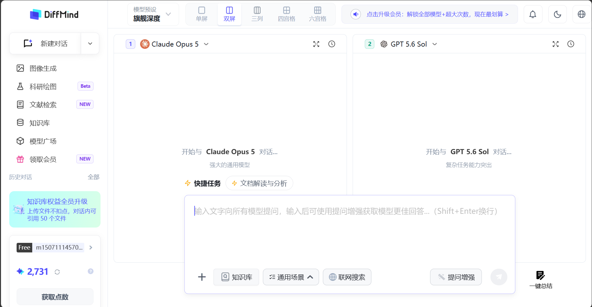Click the plus attachment icon
Image resolution: width=592 pixels, height=307 pixels.
tap(202, 277)
